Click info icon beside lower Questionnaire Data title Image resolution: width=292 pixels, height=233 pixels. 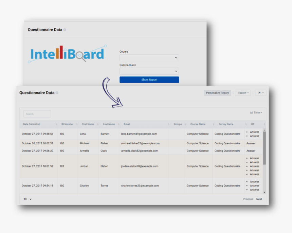point(57,93)
